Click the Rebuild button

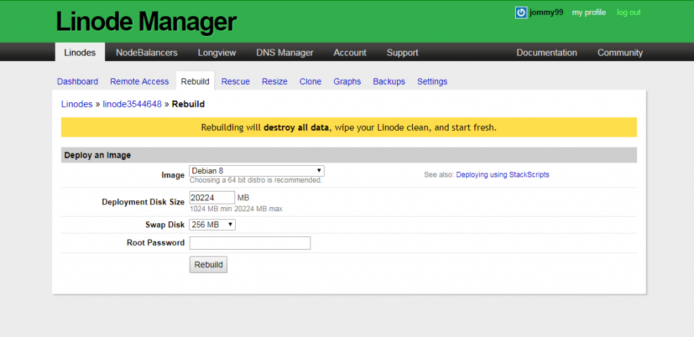pyautogui.click(x=209, y=265)
